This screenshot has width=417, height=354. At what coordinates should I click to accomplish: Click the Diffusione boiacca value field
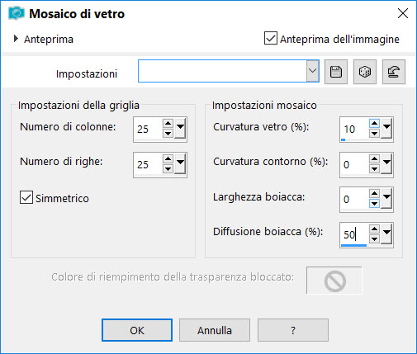[354, 234]
